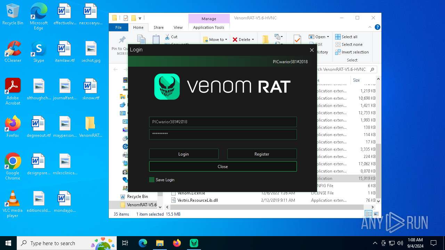
Task: Click the Venom RAT taskbar icon
Action: 194,243
